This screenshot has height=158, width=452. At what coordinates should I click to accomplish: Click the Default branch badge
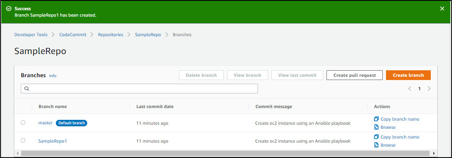pos(71,123)
